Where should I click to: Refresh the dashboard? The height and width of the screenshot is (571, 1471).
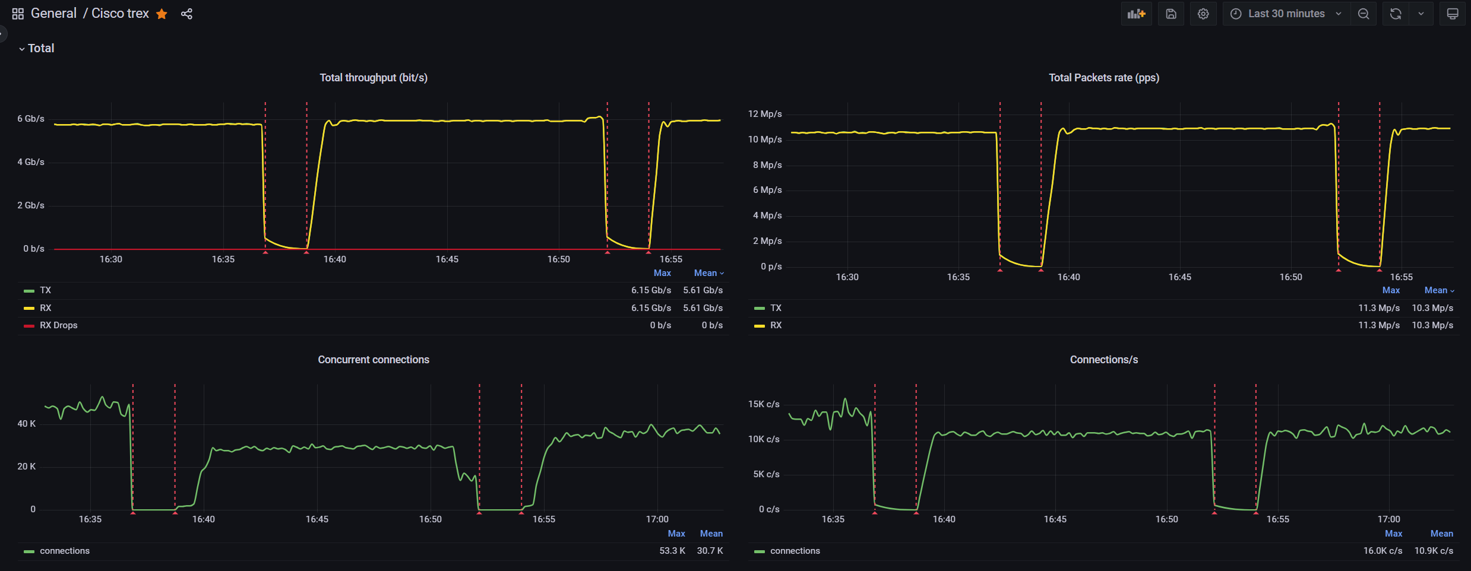pyautogui.click(x=1396, y=14)
